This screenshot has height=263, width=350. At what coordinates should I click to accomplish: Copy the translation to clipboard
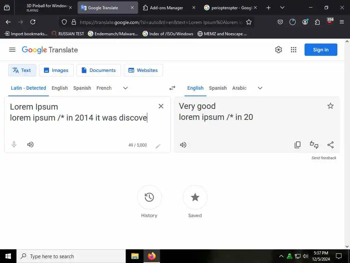pos(298,145)
